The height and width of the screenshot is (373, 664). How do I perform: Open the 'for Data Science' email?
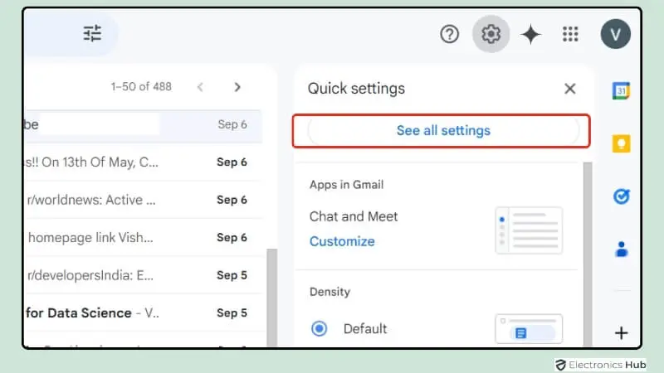(x=143, y=312)
